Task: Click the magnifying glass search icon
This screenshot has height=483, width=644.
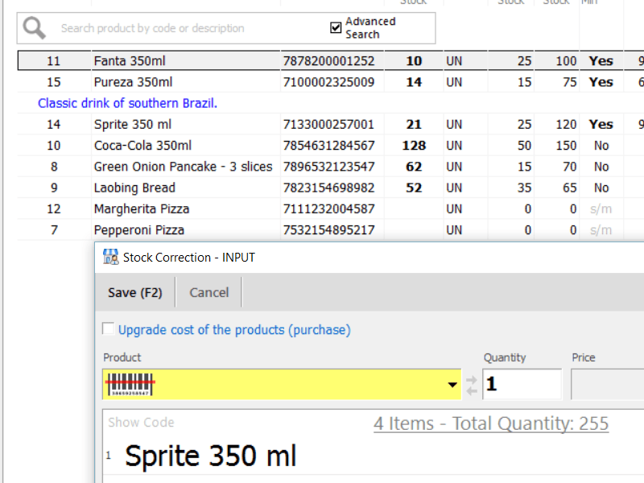Action: click(35, 28)
